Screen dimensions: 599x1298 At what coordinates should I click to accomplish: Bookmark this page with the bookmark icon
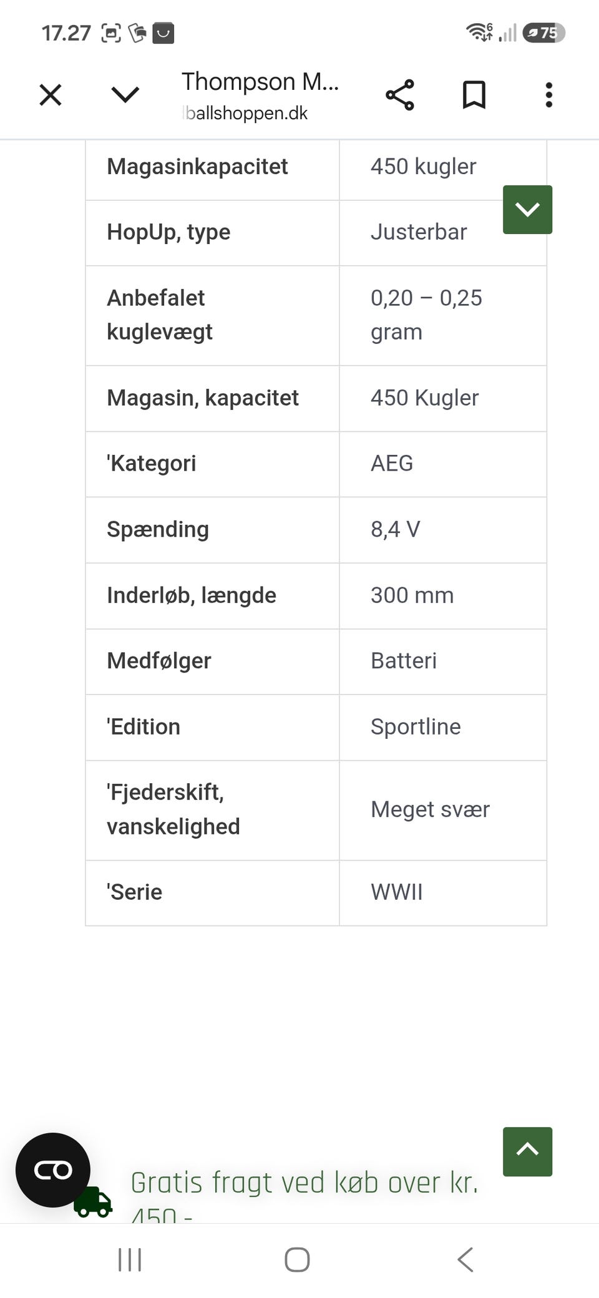(x=474, y=95)
